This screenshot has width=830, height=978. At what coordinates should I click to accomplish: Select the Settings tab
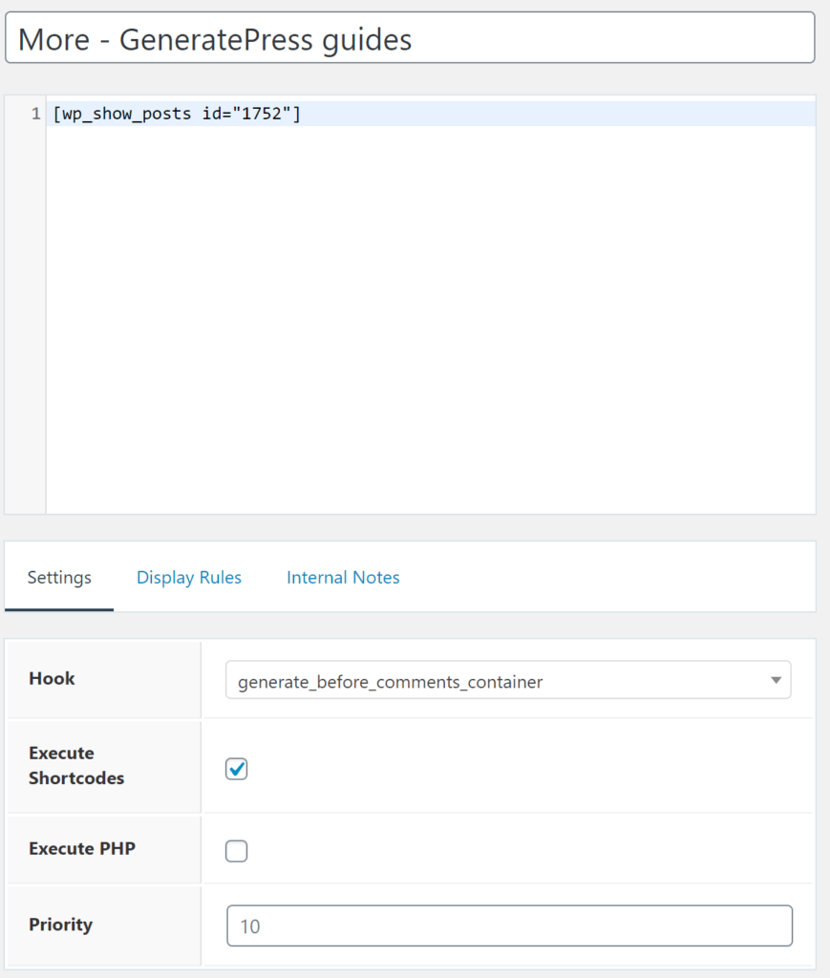[x=58, y=577]
